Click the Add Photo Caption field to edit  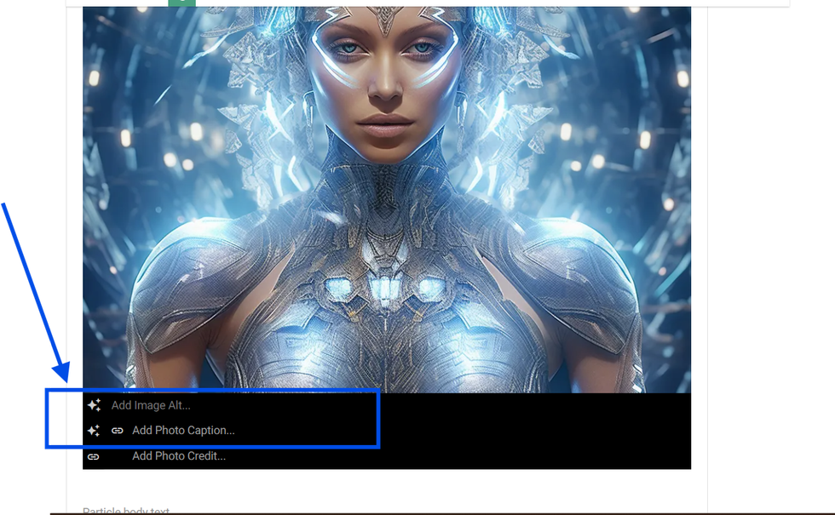pyautogui.click(x=182, y=431)
